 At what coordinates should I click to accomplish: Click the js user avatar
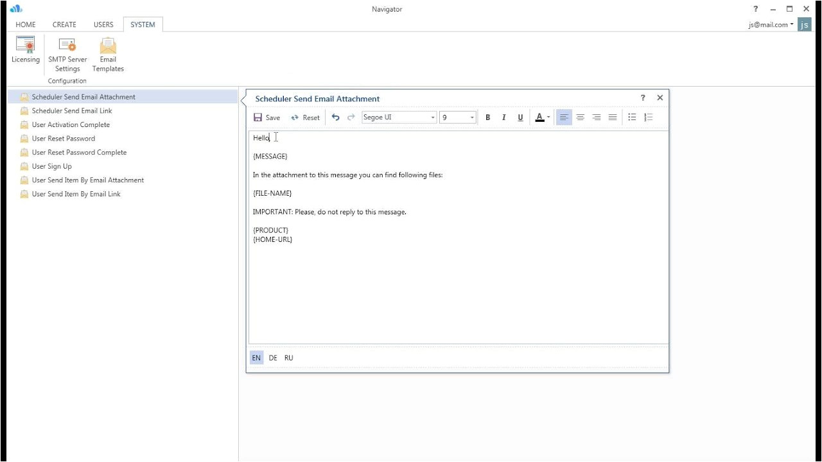point(805,24)
